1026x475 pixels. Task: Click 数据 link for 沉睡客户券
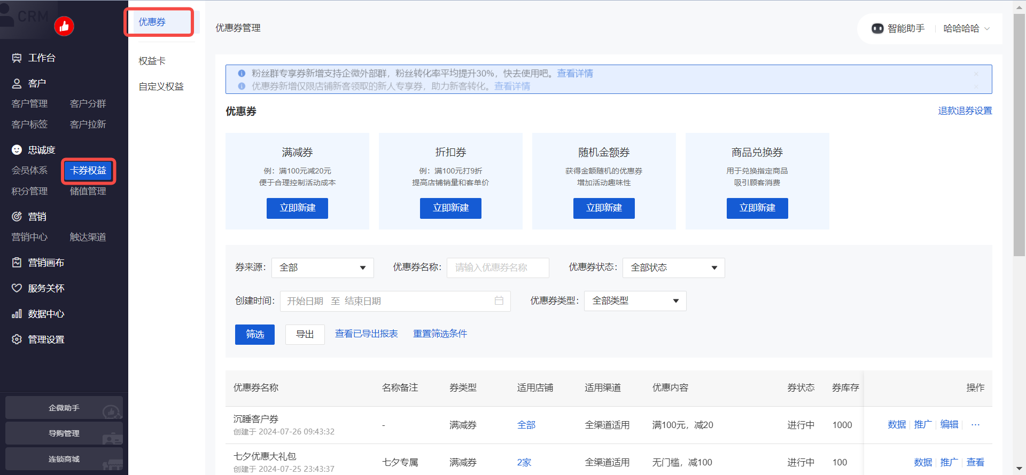tap(897, 425)
